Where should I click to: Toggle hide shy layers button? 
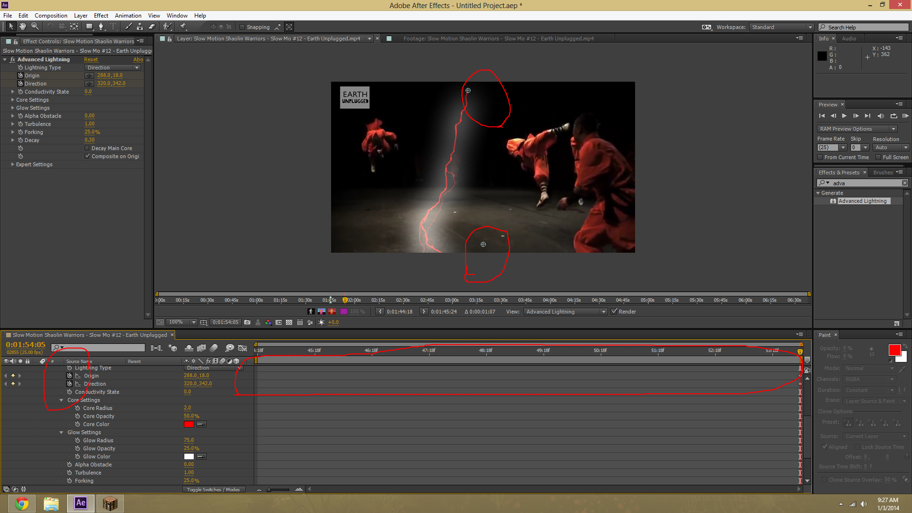coord(189,348)
